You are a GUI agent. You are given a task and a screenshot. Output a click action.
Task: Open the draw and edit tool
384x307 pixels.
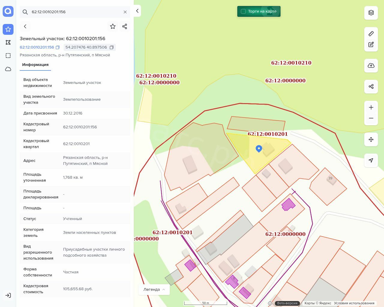coord(371,44)
